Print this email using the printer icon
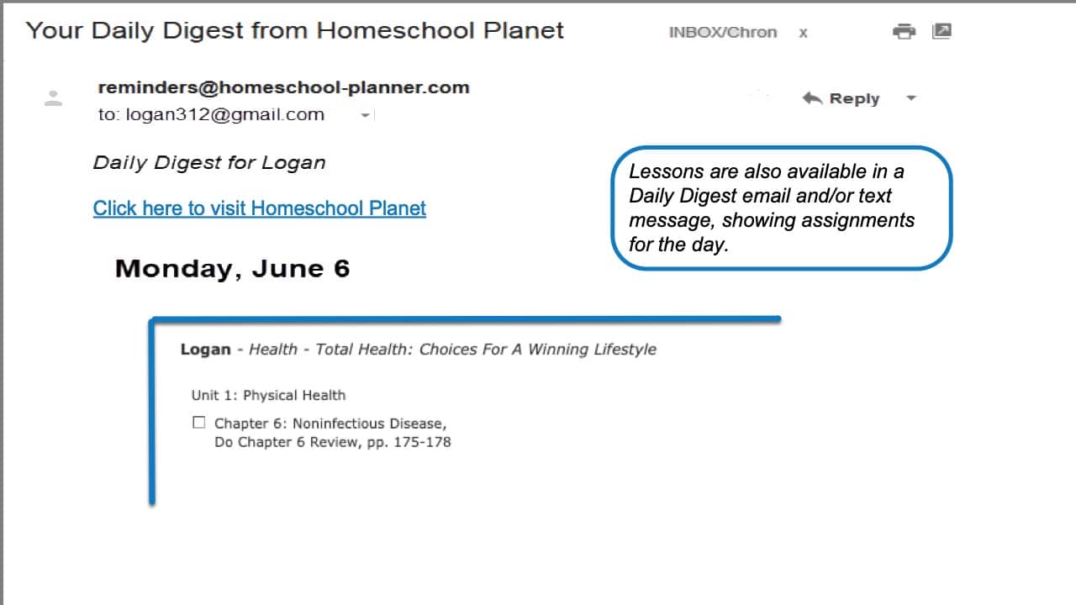 pyautogui.click(x=904, y=32)
